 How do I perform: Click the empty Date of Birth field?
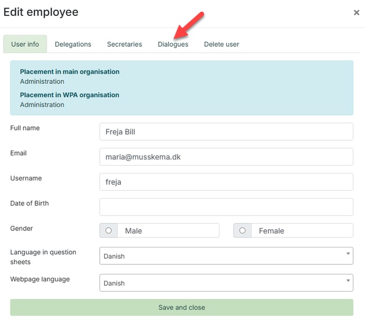click(x=226, y=207)
